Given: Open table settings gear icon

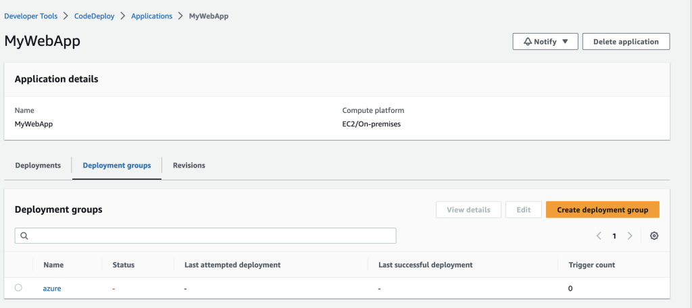Looking at the screenshot, I should (654, 236).
